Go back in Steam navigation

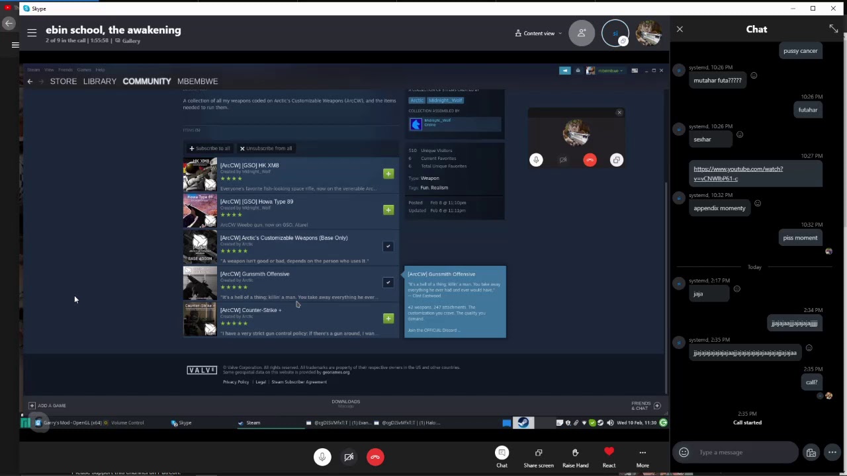[30, 81]
